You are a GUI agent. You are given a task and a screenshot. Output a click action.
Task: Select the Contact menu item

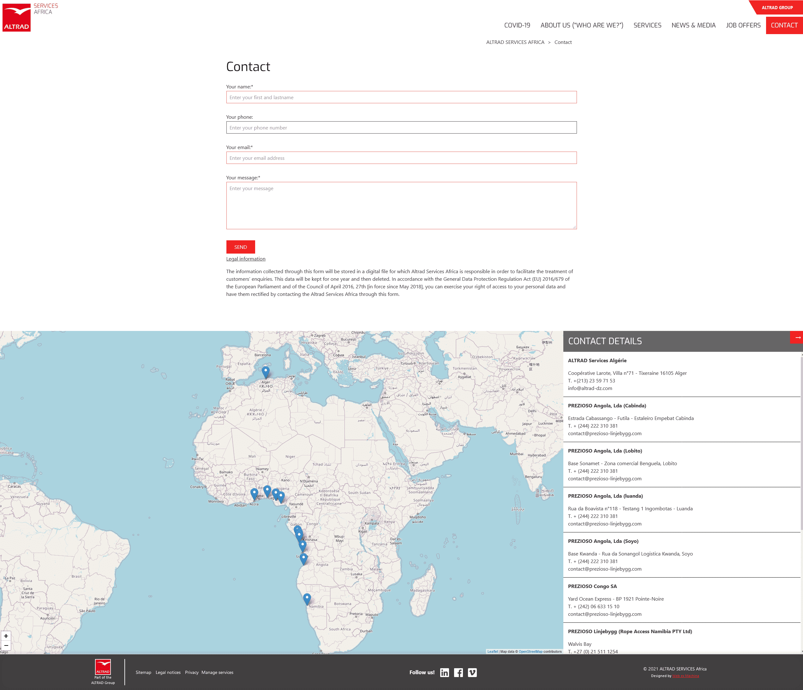784,25
